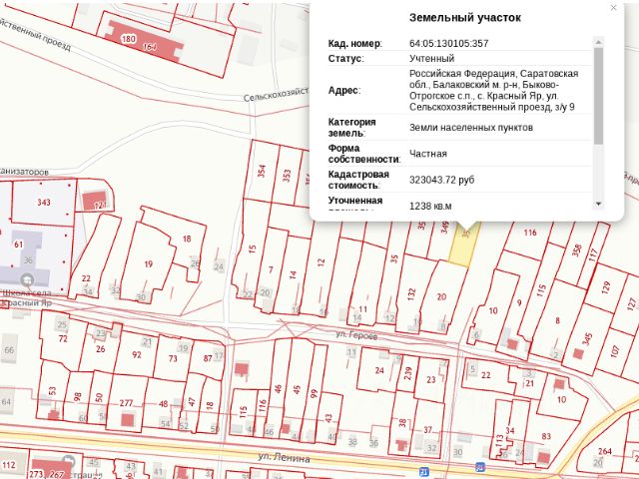
Task: Click the left blue bus stop icon on ул. Ленина
Action: (x=424, y=472)
